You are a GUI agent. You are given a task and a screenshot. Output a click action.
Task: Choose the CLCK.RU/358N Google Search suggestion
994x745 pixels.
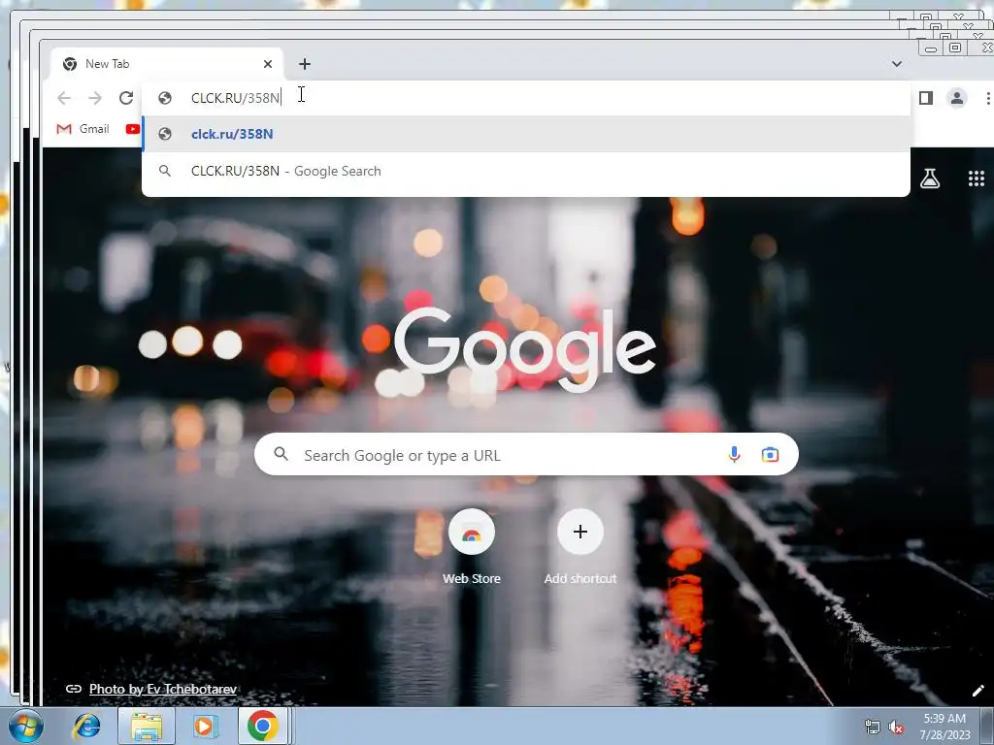tap(526, 171)
